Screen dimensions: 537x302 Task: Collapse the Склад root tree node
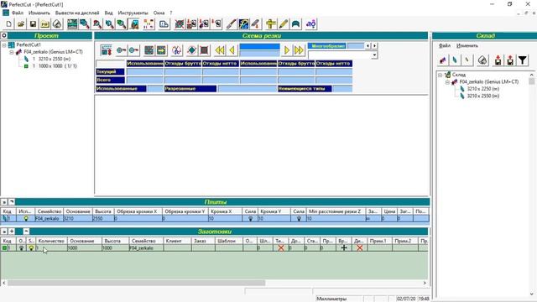[x=440, y=75]
